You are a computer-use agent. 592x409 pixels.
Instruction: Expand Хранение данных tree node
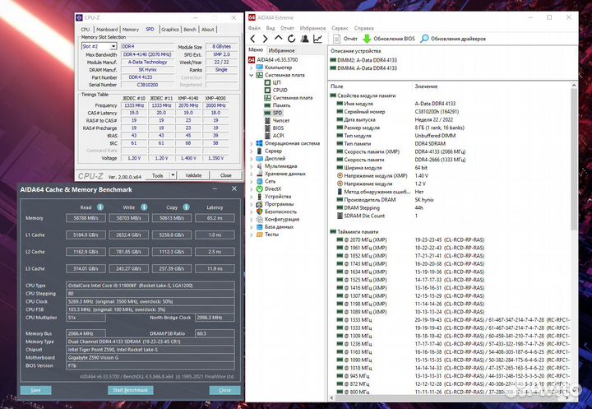pos(252,174)
